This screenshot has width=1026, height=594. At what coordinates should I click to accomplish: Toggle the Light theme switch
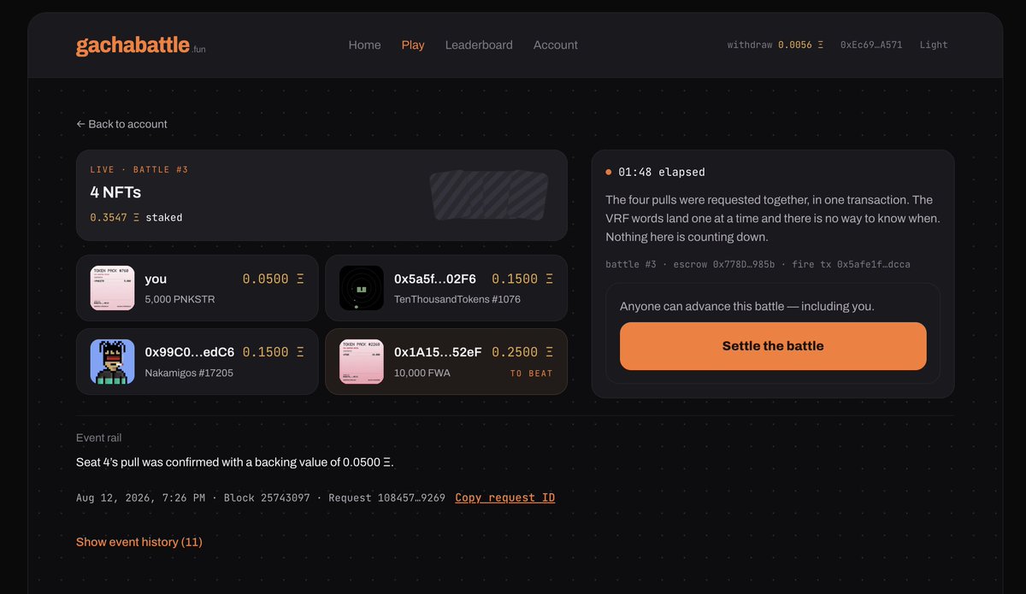point(934,44)
